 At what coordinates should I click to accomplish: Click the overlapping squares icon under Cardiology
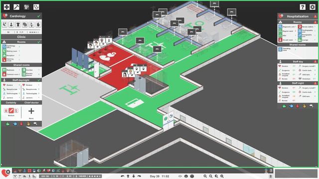(x=24, y=24)
